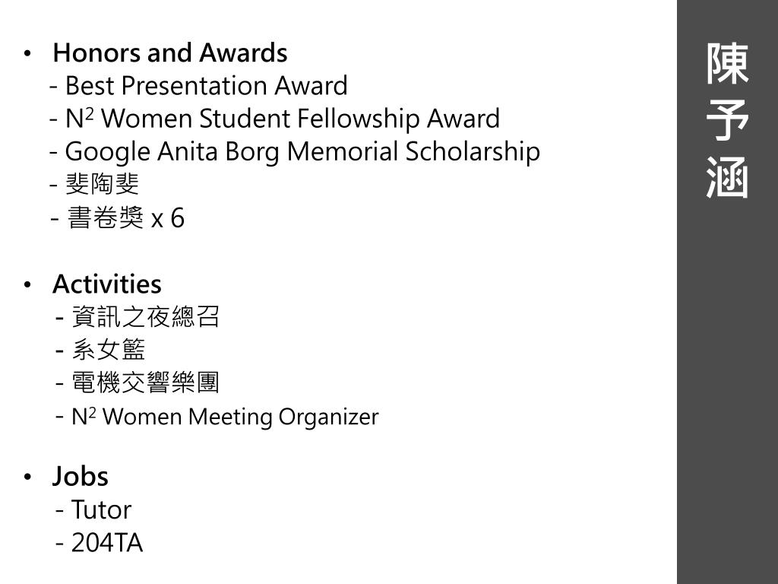Click the 斐陶斐 award entry
The image size is (778, 584).
tap(95, 184)
